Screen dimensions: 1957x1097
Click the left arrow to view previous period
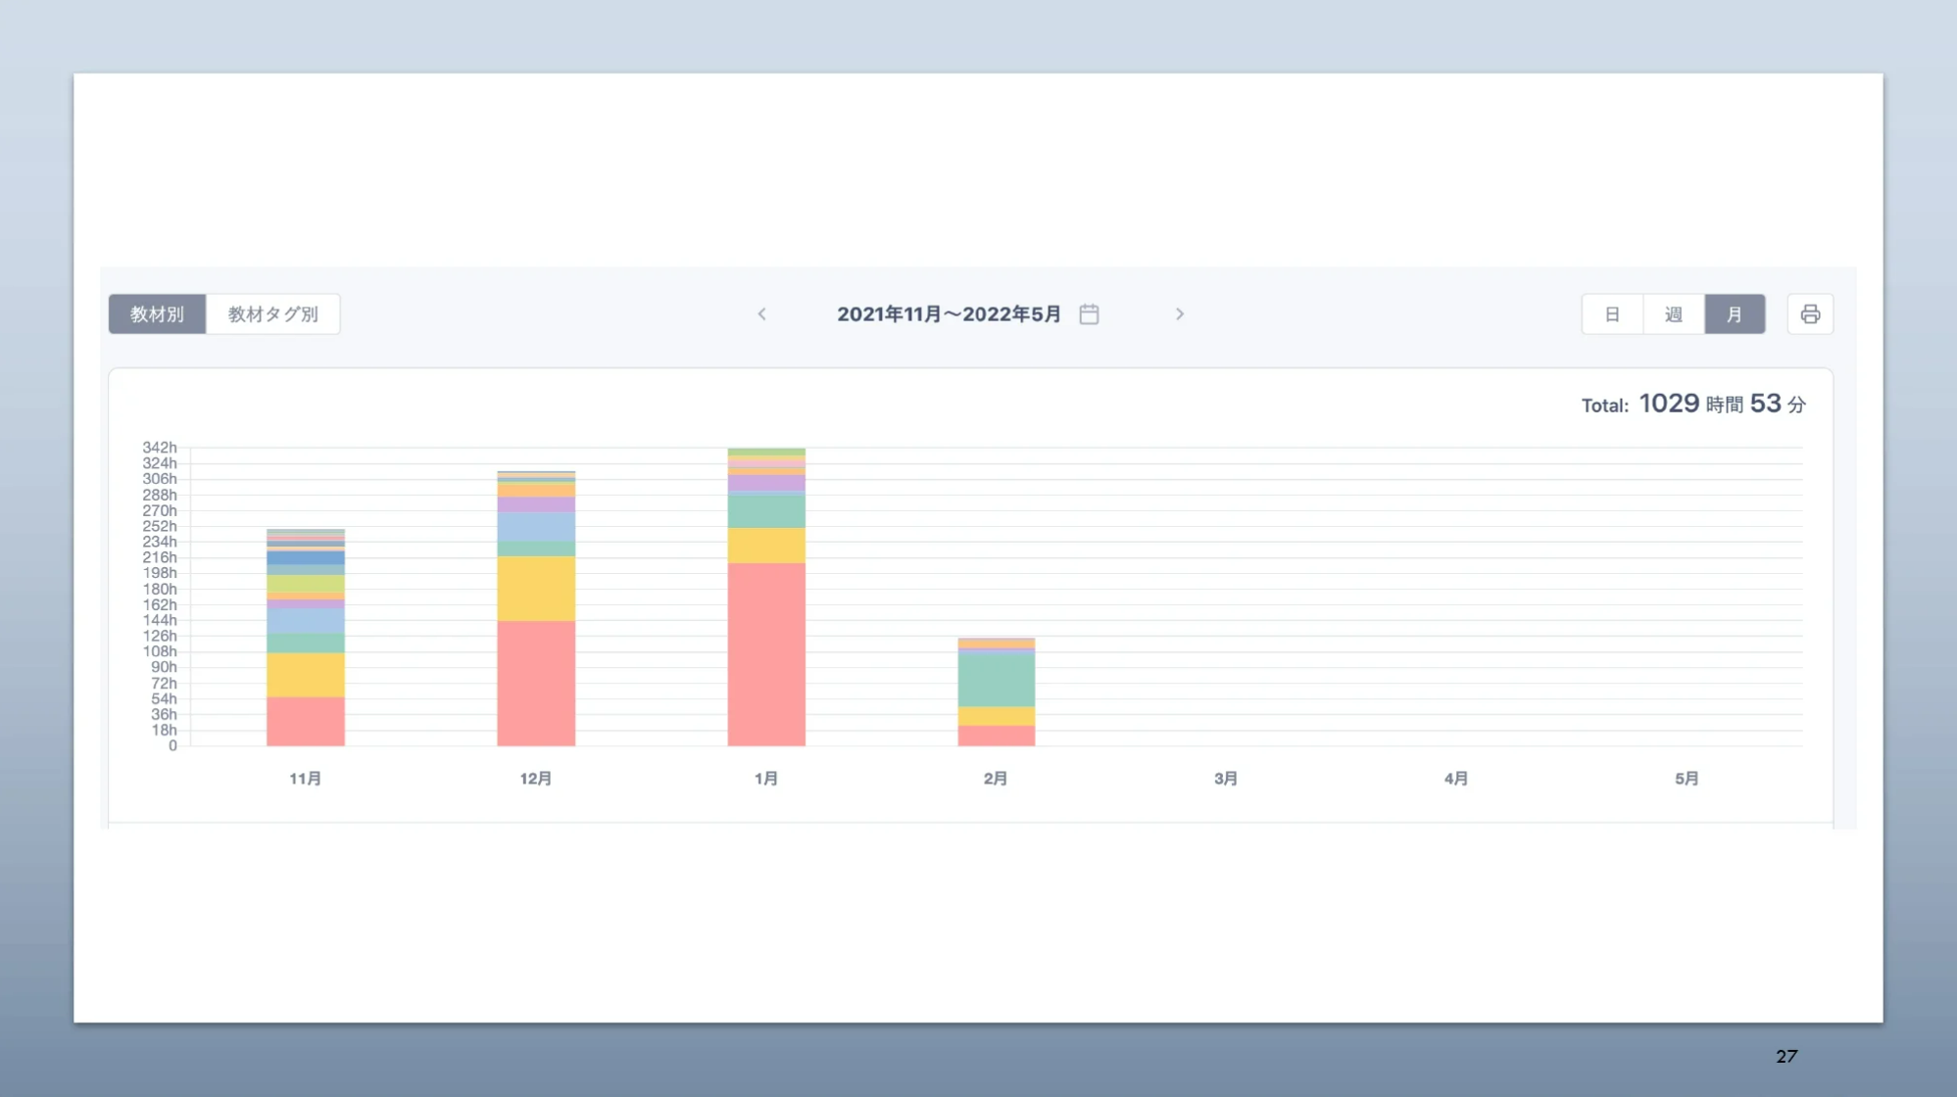pos(761,314)
